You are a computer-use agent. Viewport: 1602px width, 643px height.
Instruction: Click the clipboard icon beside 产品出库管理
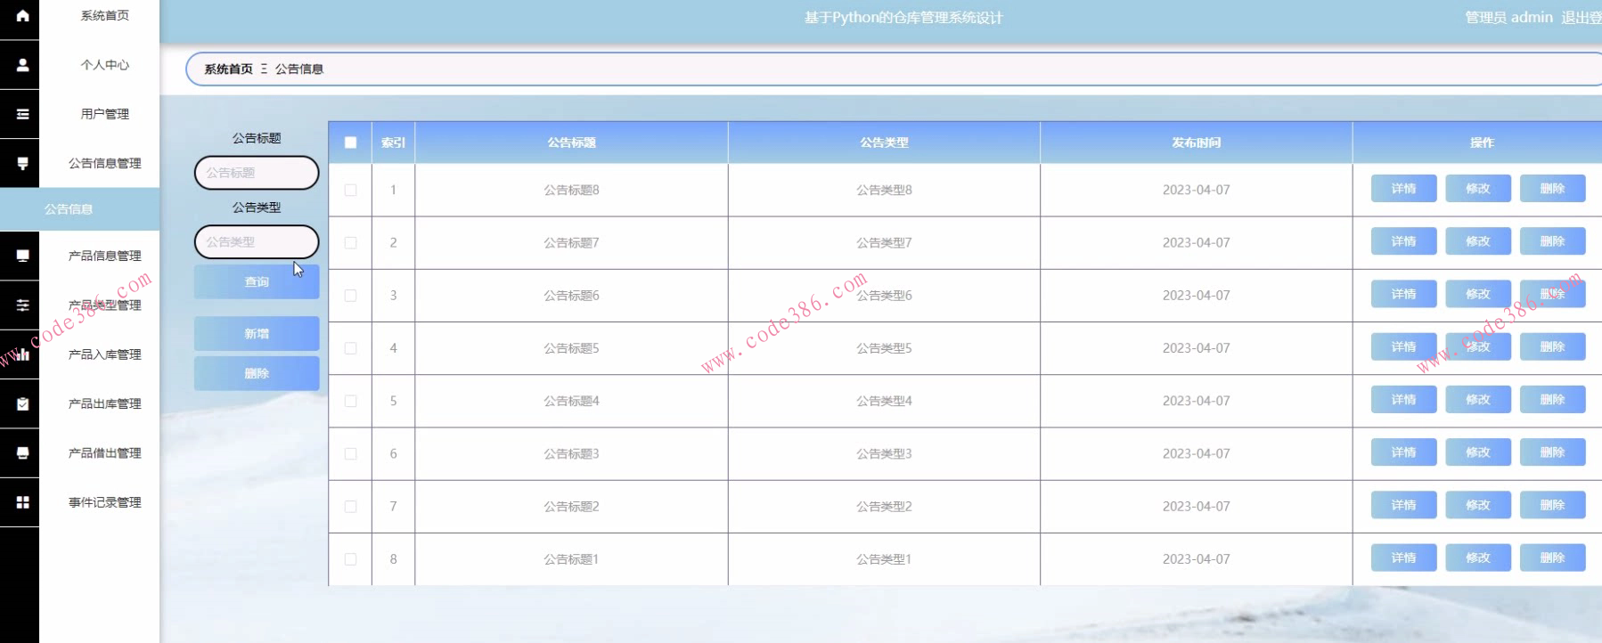coord(22,403)
